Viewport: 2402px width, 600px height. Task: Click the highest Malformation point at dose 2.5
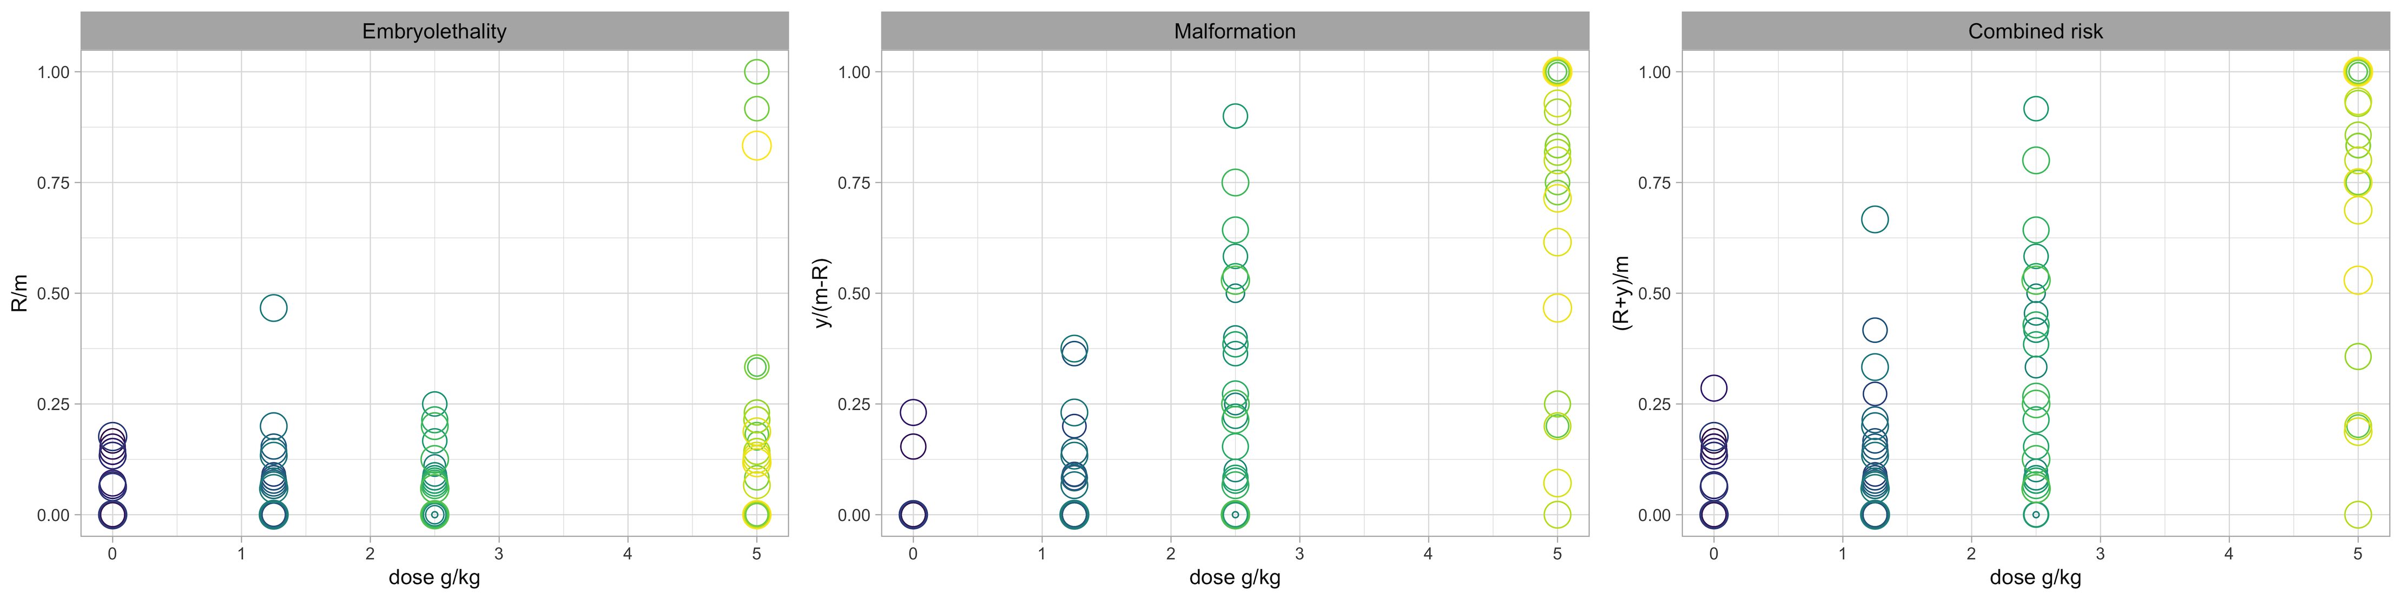(x=1235, y=116)
